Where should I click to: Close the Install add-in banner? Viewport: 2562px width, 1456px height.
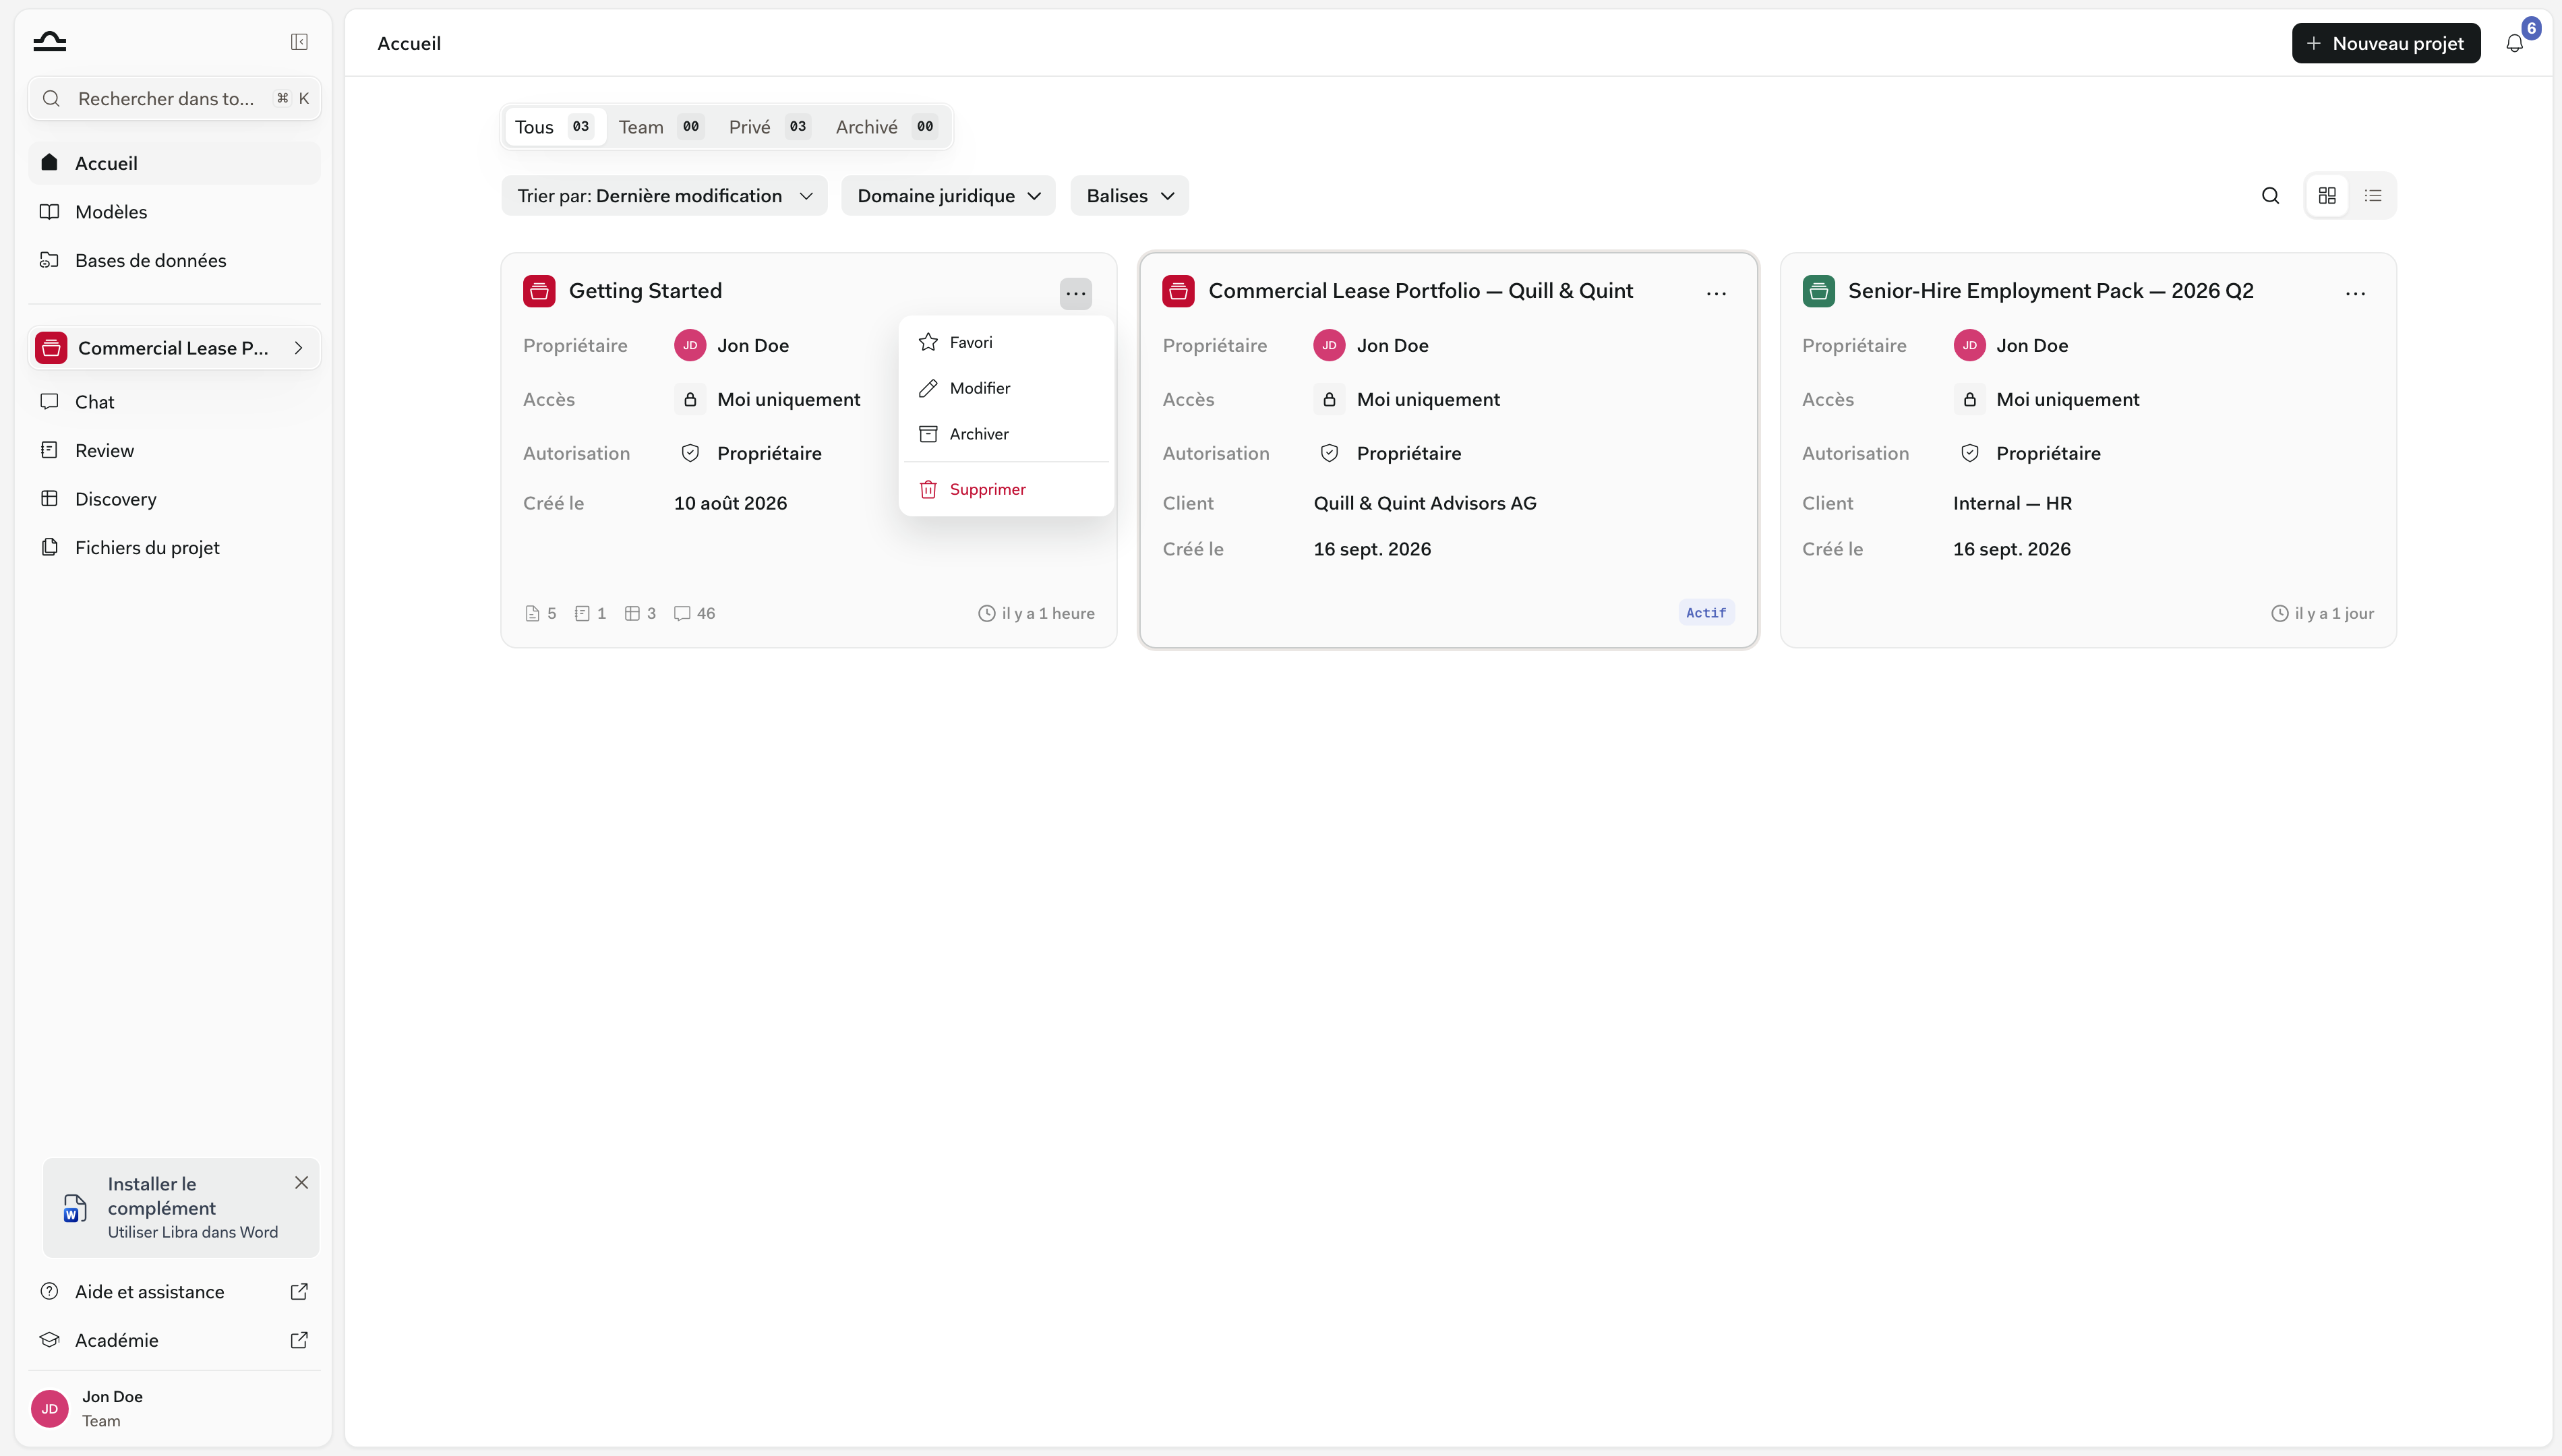(x=301, y=1182)
